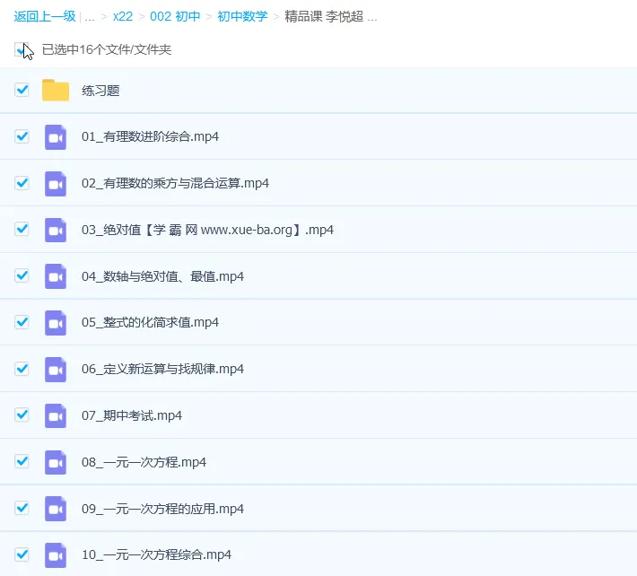This screenshot has width=637, height=576.
Task: Click the breadcrumb ellipsis to expand path
Action: [90, 17]
